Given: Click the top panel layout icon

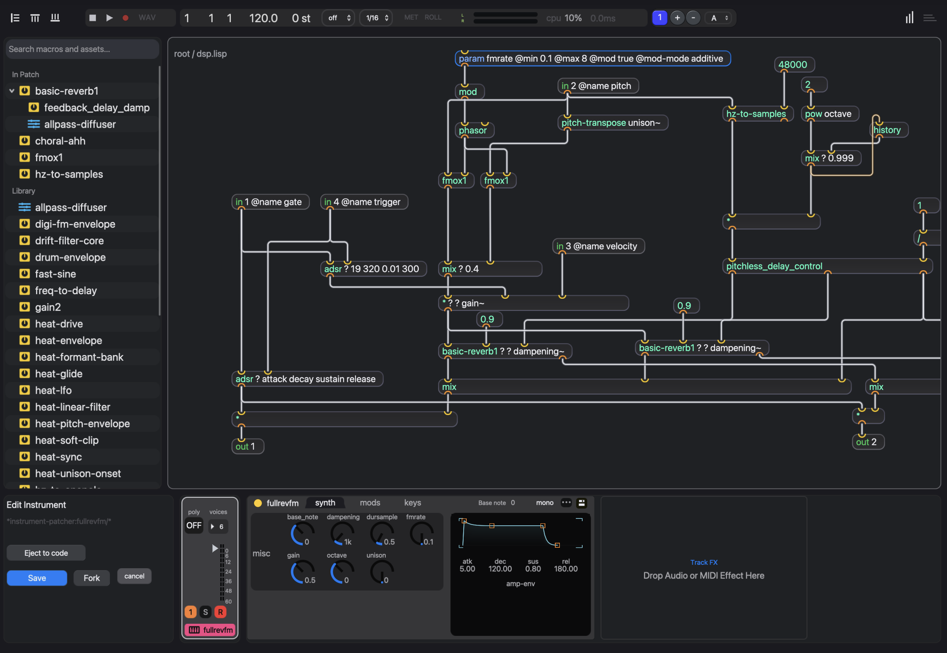Looking at the screenshot, I should pyautogui.click(x=35, y=17).
